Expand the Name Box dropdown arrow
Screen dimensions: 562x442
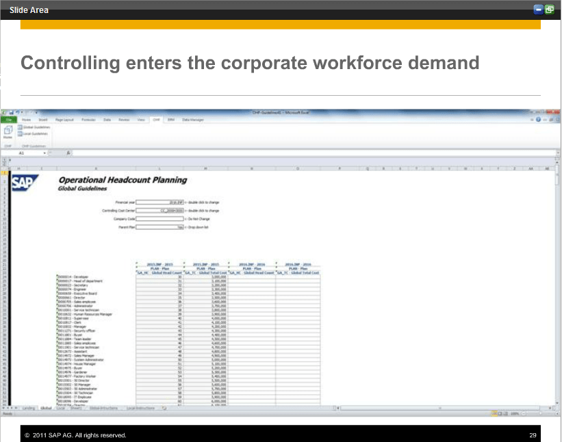45,153
